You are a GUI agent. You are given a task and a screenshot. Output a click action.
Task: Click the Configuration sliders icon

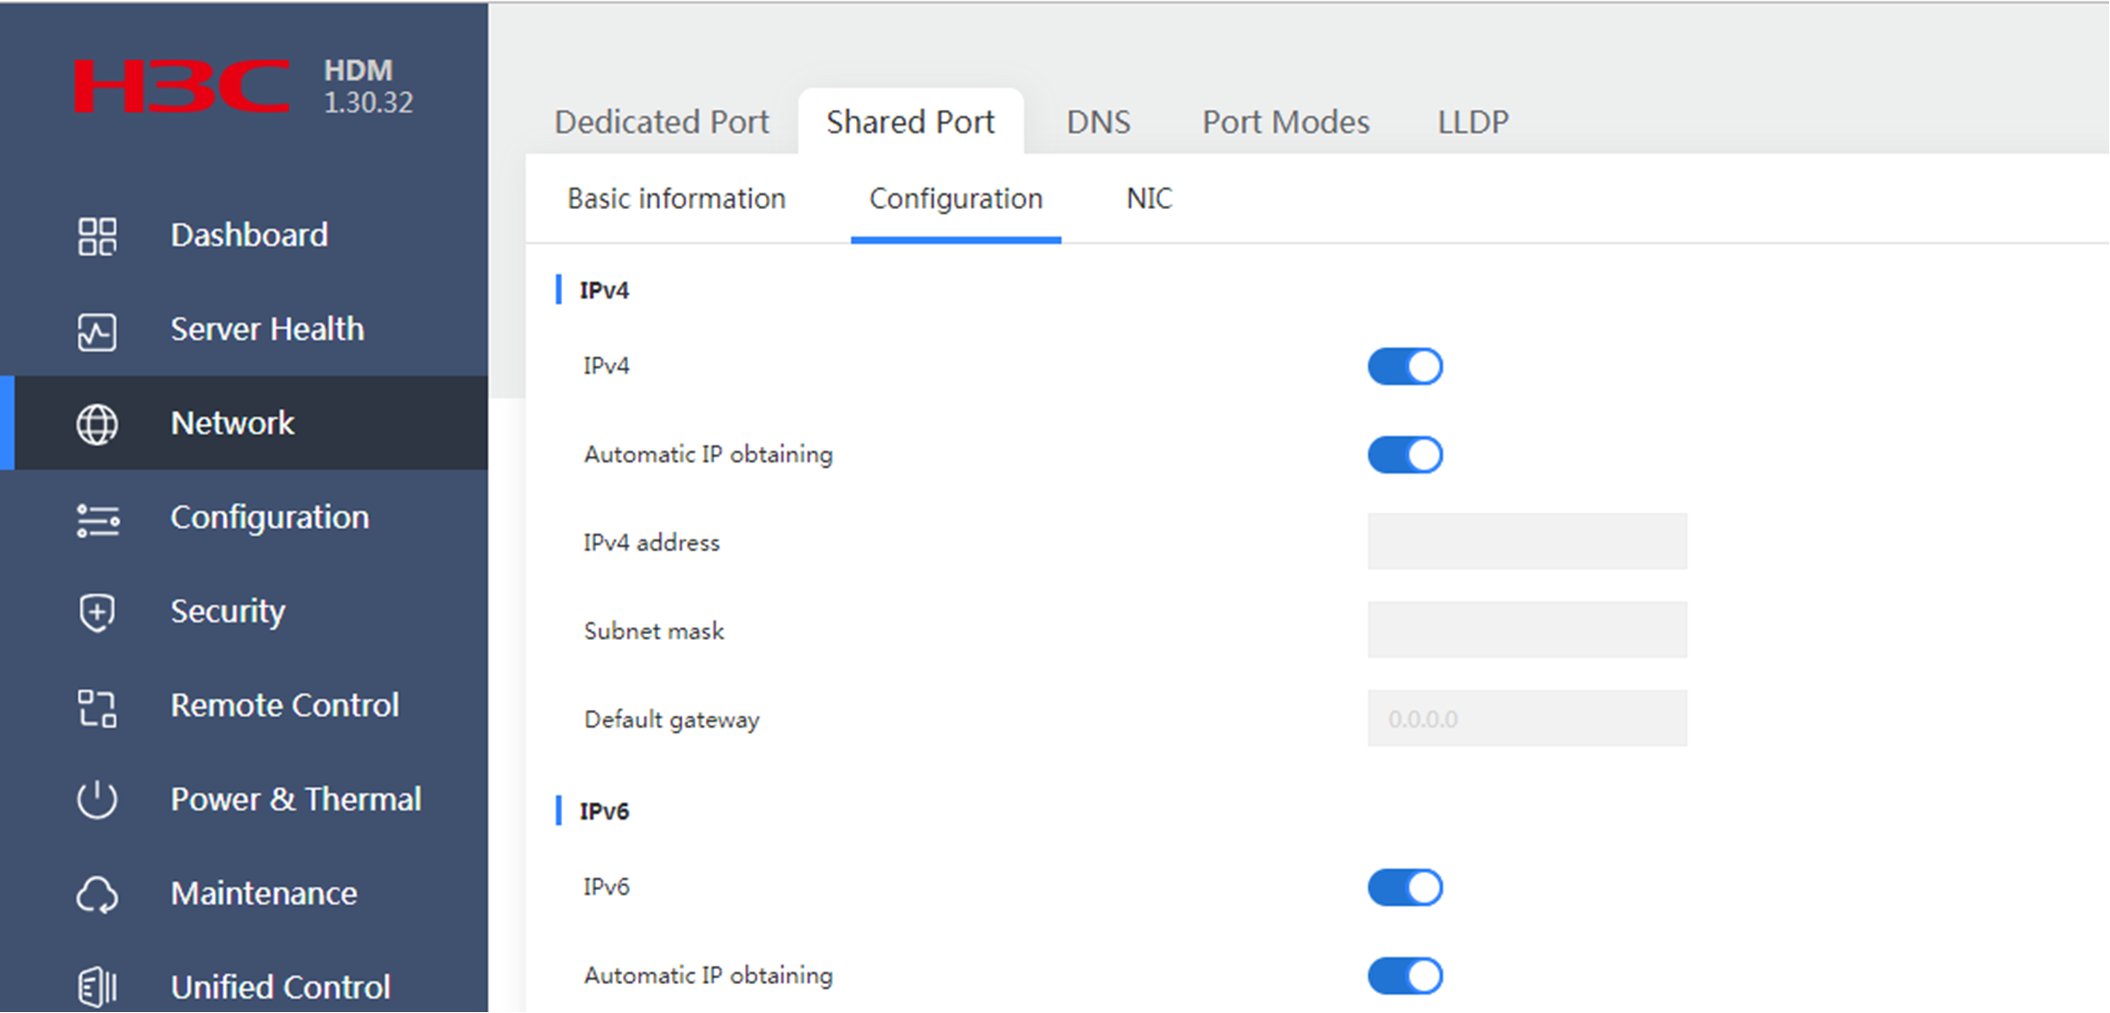(x=98, y=519)
